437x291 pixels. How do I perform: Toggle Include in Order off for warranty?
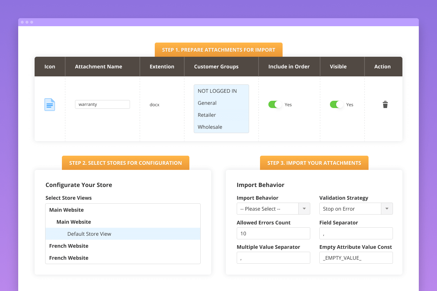275,104
